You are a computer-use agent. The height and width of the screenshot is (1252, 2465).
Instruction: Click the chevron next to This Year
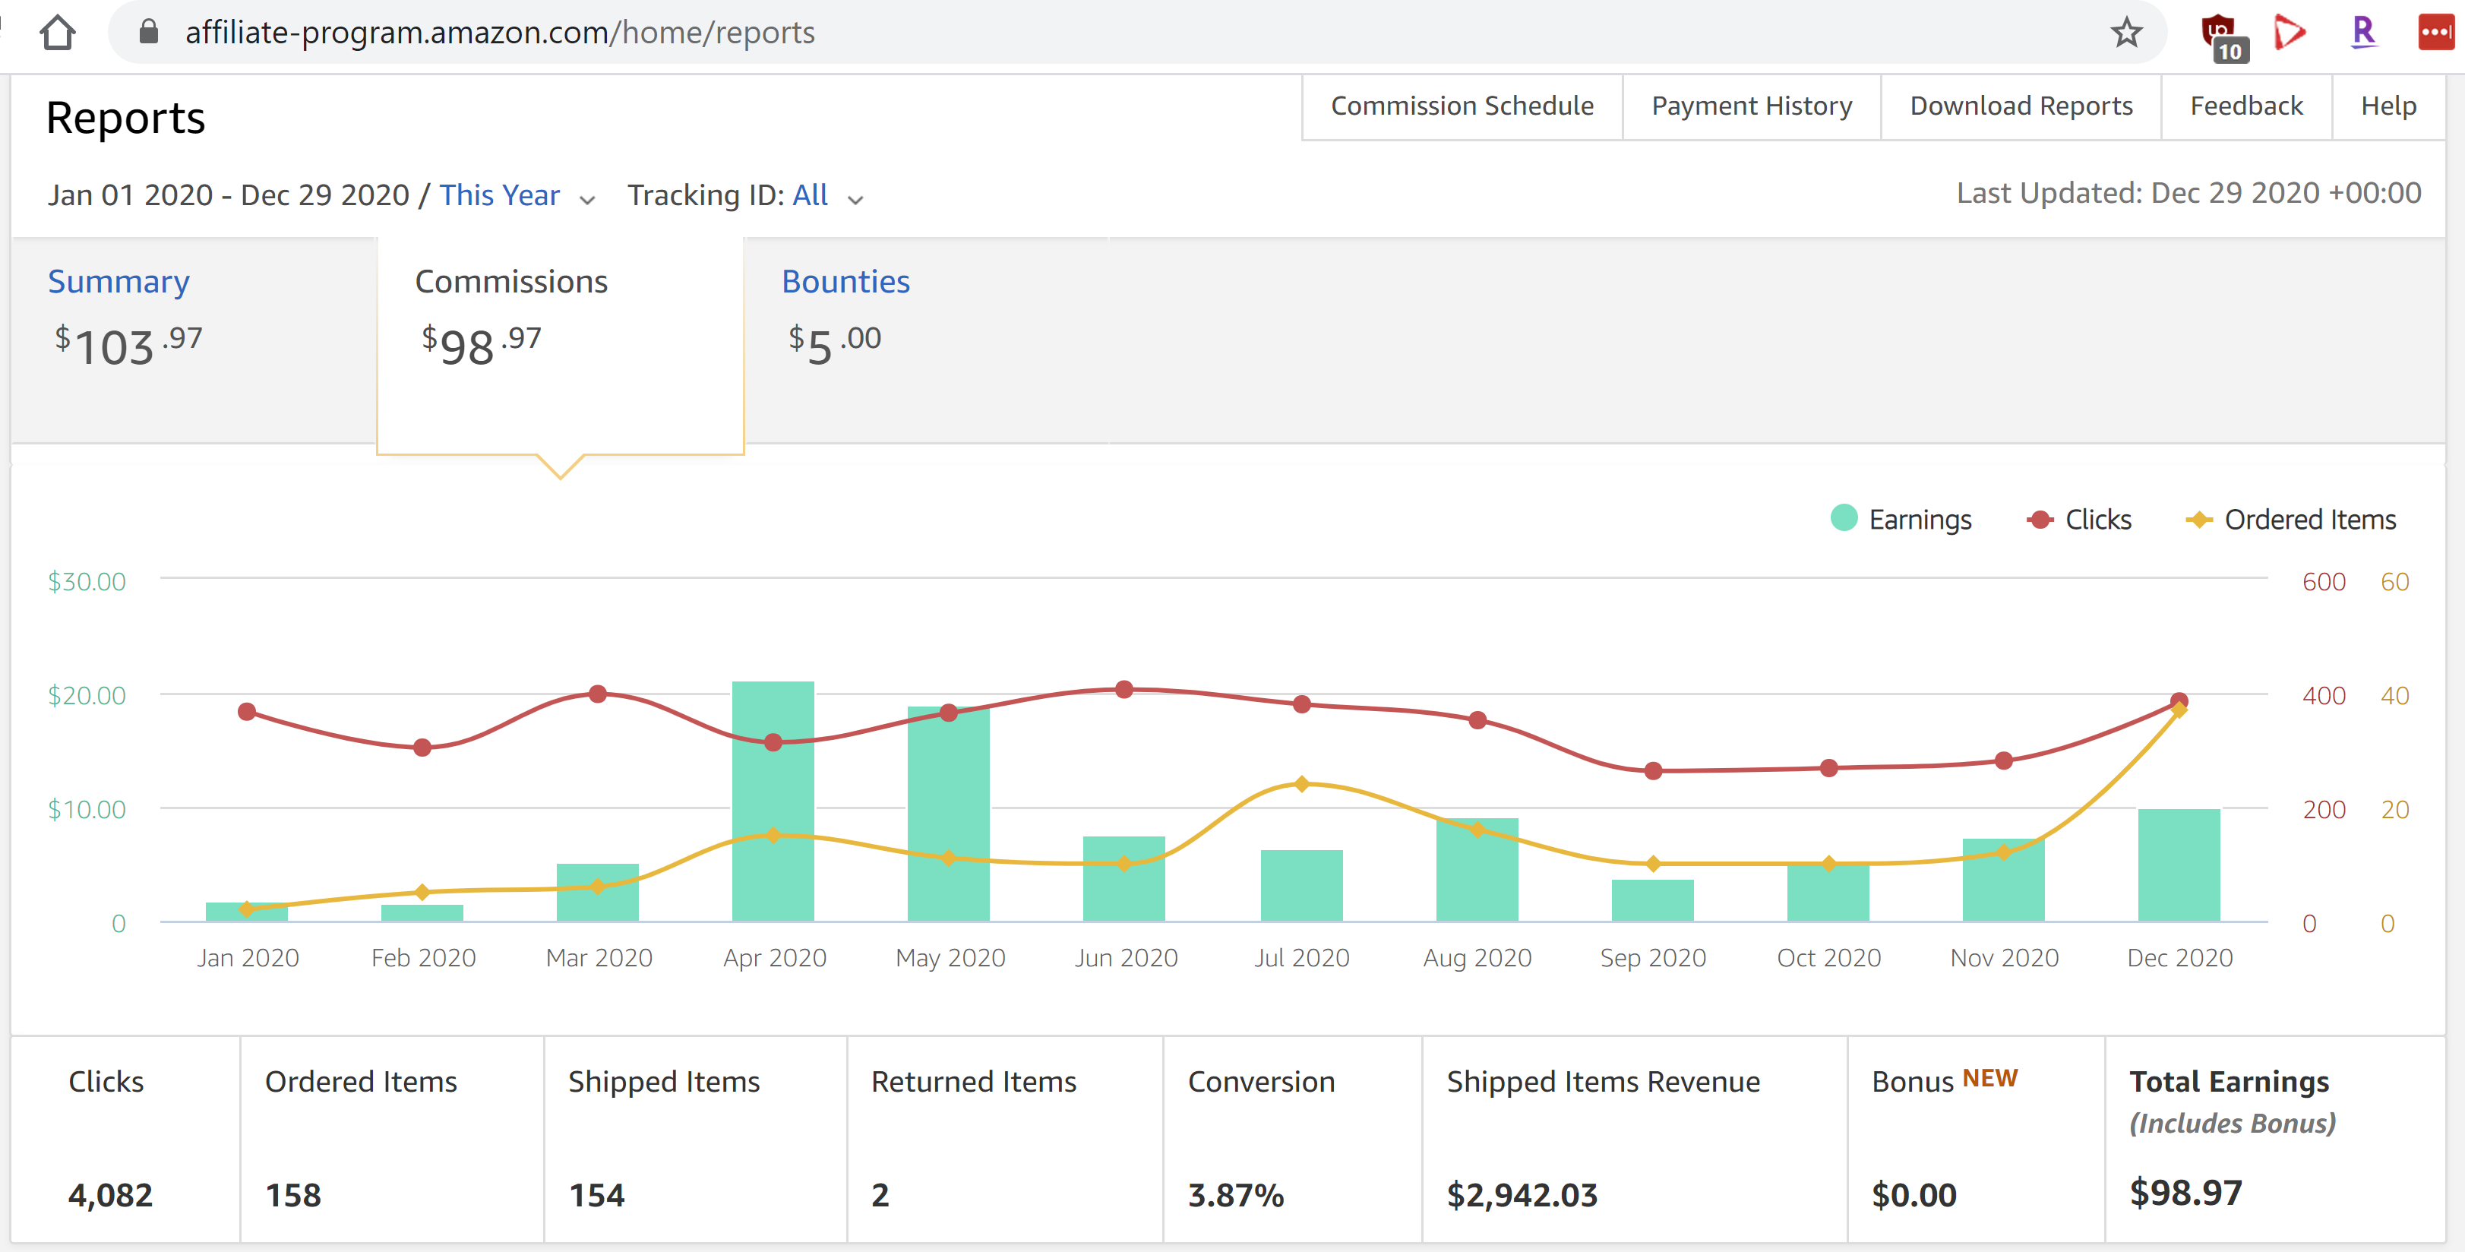[587, 199]
